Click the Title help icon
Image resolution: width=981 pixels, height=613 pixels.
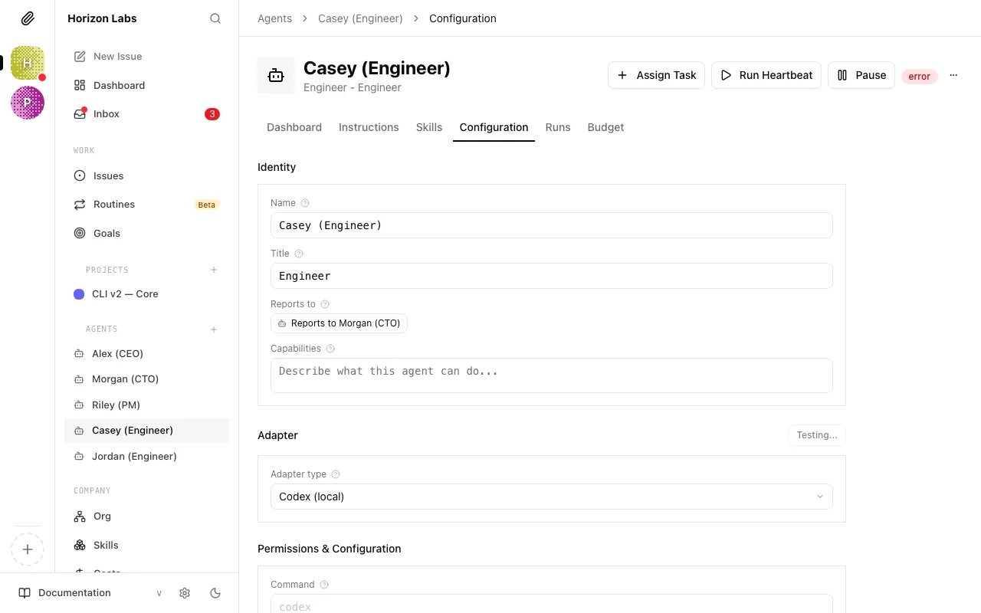pyautogui.click(x=299, y=254)
